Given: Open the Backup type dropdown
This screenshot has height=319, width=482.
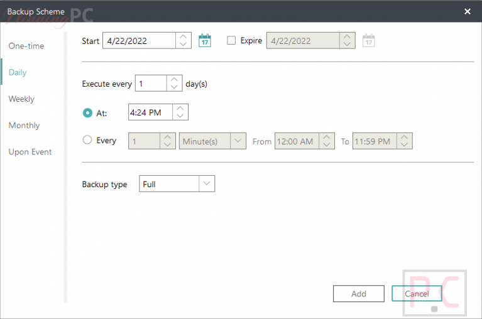Looking at the screenshot, I should tap(207, 183).
